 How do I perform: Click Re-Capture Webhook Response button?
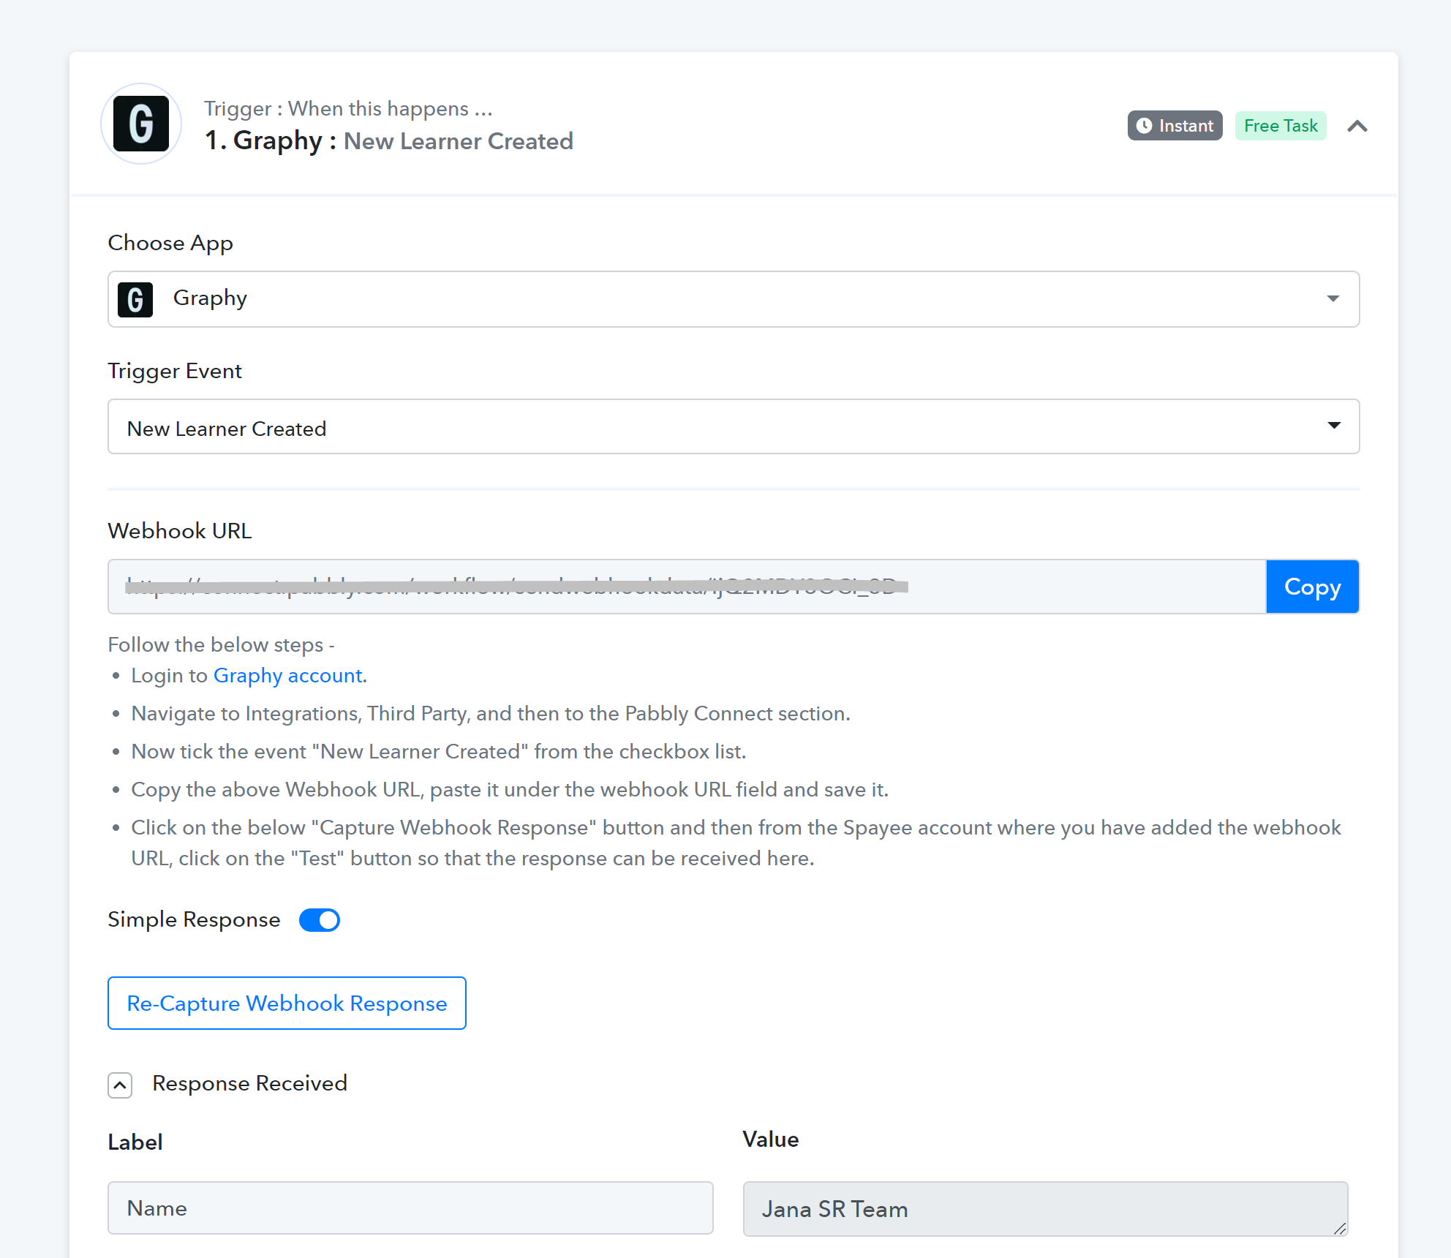click(287, 1003)
